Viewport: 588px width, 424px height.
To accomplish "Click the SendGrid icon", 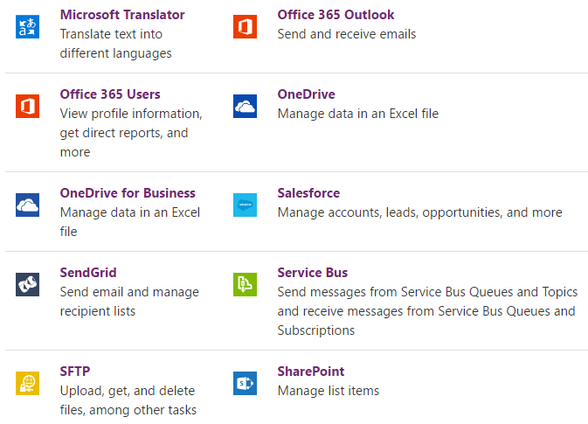I will click(x=28, y=285).
